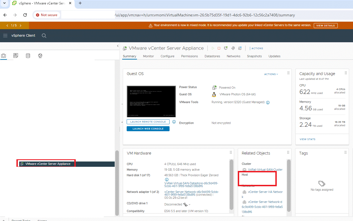This screenshot has width=353, height=221.
Task: Open the Networking inventory view
Action: pos(40,56)
